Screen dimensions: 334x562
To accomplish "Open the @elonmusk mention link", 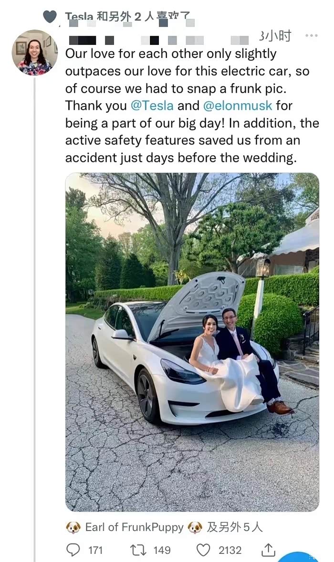I will (x=238, y=106).
